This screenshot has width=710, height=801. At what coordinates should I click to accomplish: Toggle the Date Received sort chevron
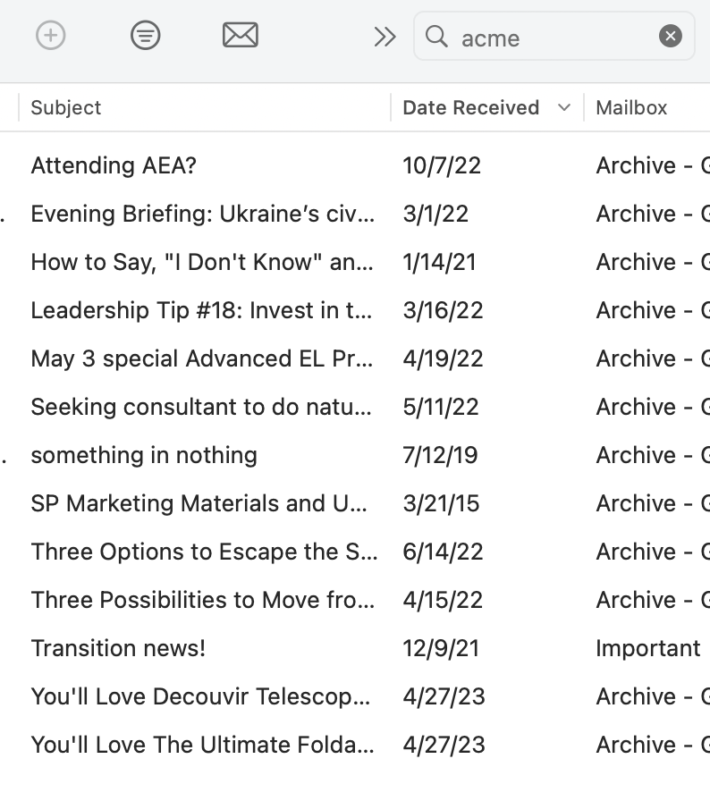(x=564, y=108)
